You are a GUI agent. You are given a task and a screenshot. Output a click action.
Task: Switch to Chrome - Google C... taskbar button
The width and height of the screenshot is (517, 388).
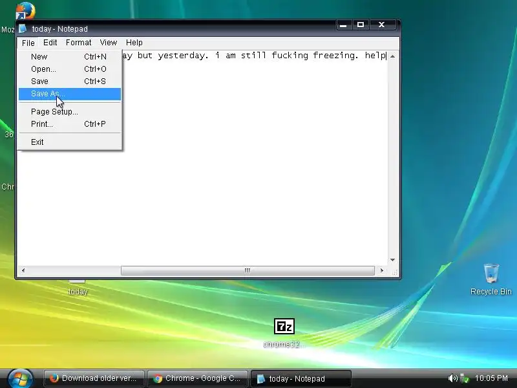tap(198, 378)
